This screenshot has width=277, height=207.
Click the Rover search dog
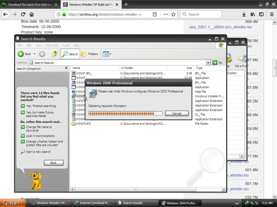pos(37,180)
